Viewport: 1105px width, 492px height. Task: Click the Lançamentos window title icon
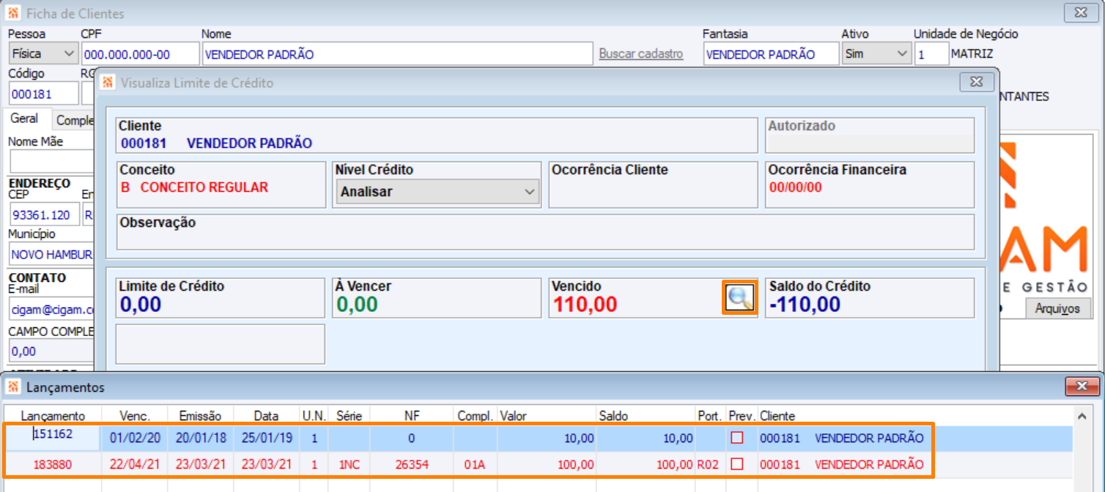(x=13, y=386)
